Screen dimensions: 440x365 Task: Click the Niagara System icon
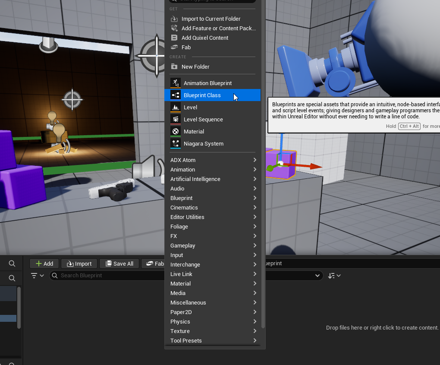click(x=176, y=143)
